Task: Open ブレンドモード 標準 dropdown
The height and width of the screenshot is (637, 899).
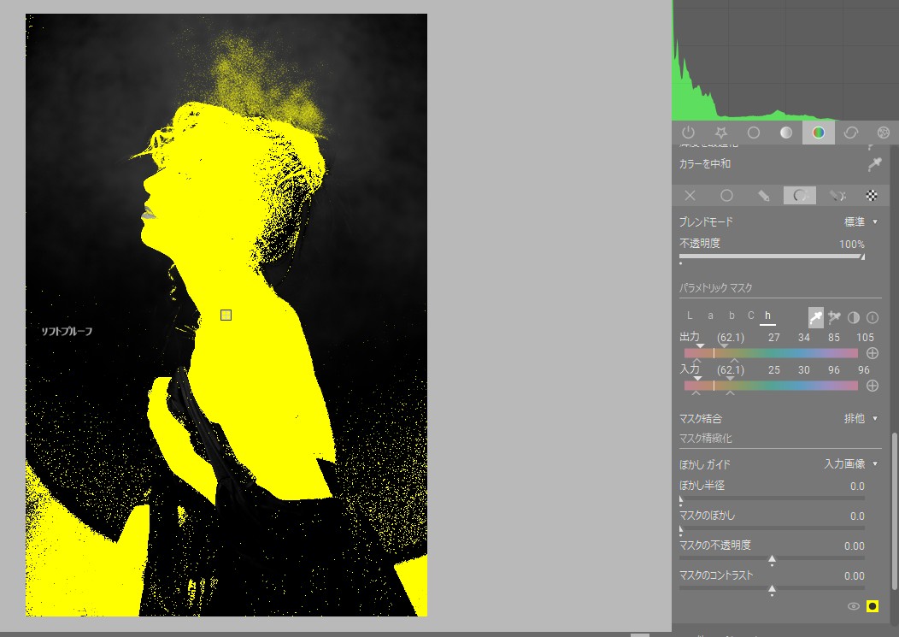Action: pos(861,222)
